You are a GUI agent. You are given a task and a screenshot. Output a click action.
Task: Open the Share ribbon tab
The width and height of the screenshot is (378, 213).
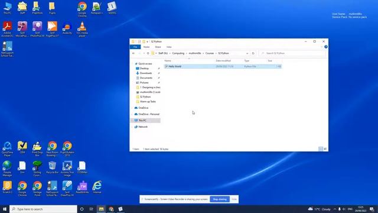tap(158, 47)
